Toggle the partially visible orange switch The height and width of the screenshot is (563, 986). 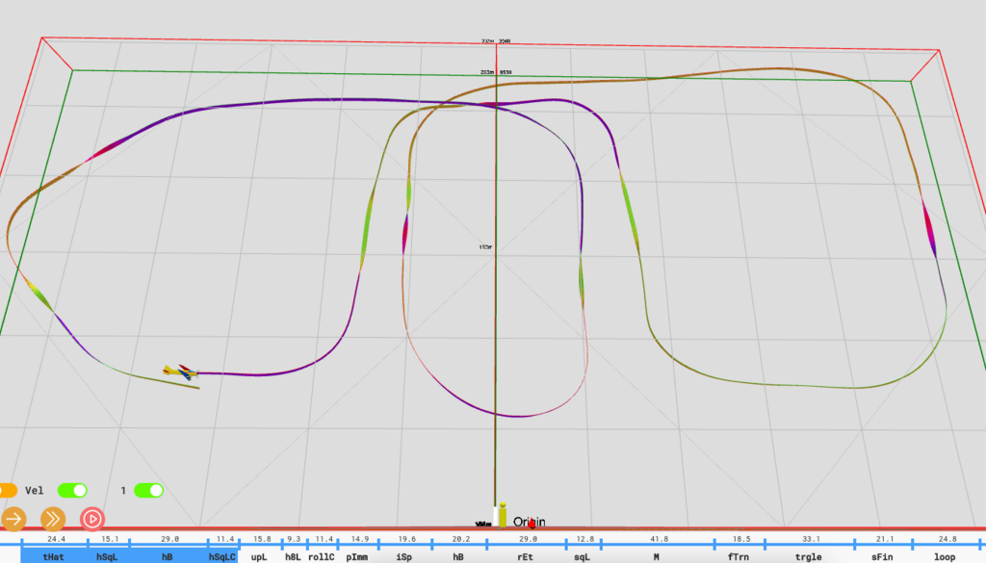8,490
